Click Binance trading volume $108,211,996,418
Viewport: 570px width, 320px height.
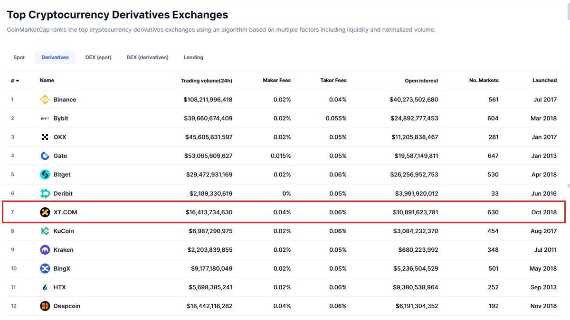click(208, 100)
